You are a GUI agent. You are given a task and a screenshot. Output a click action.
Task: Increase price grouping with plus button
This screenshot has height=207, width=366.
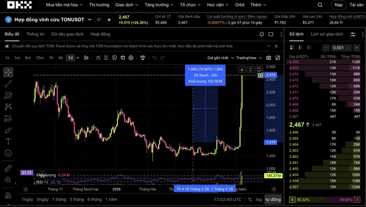(356, 48)
